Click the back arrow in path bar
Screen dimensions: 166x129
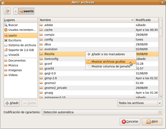16,11
